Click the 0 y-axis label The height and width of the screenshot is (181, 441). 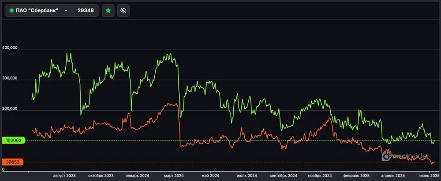click(x=4, y=169)
